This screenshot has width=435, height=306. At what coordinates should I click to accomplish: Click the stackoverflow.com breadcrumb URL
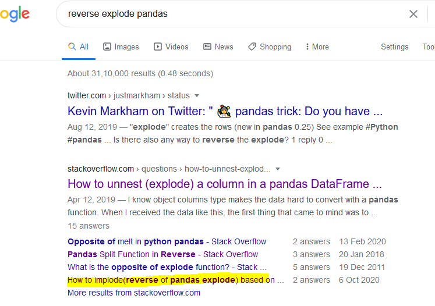[169, 169]
